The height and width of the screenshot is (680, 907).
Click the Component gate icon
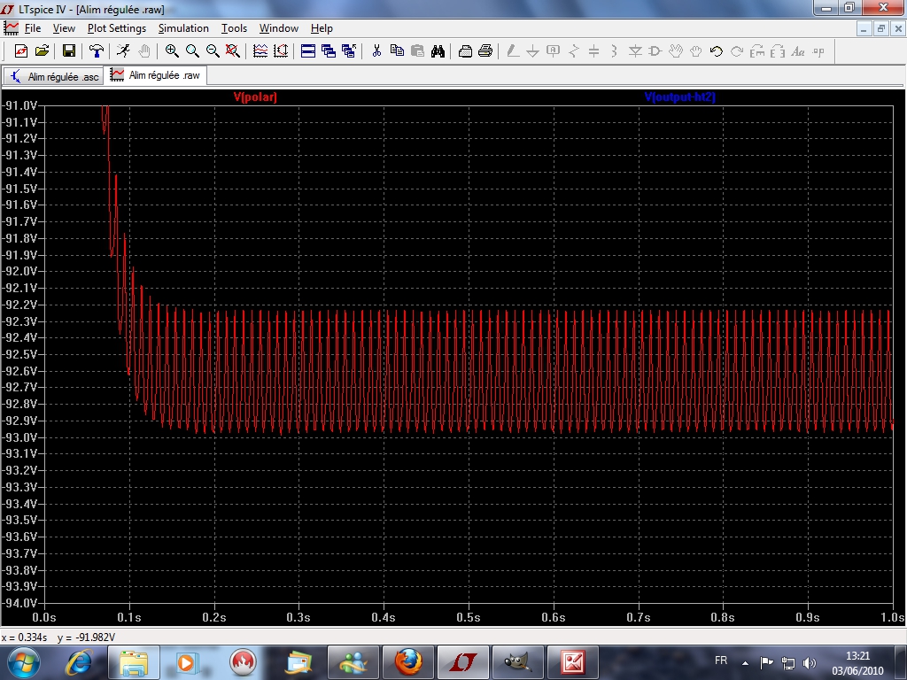[x=655, y=50]
